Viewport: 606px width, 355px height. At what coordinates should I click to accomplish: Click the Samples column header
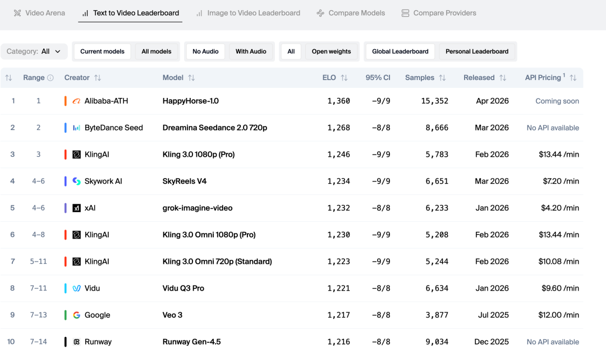click(420, 78)
